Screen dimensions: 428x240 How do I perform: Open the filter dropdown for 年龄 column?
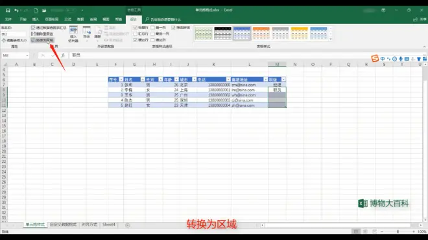click(x=176, y=80)
